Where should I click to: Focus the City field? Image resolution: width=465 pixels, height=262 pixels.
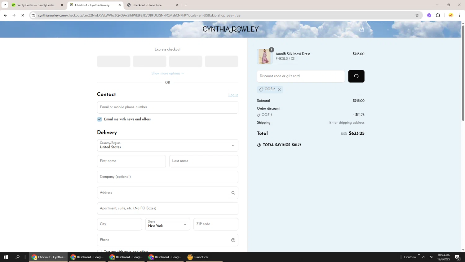[119, 224]
